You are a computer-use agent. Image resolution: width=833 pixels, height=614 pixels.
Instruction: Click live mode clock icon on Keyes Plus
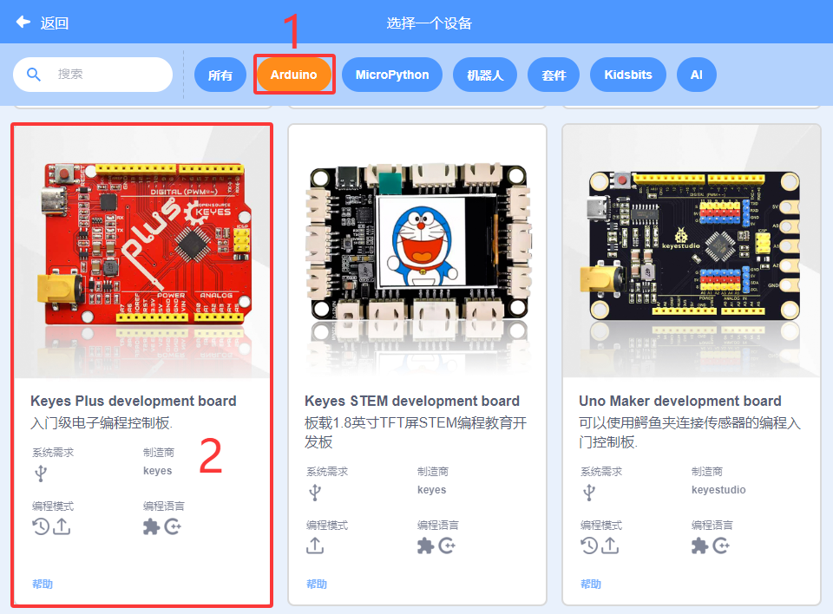41,527
